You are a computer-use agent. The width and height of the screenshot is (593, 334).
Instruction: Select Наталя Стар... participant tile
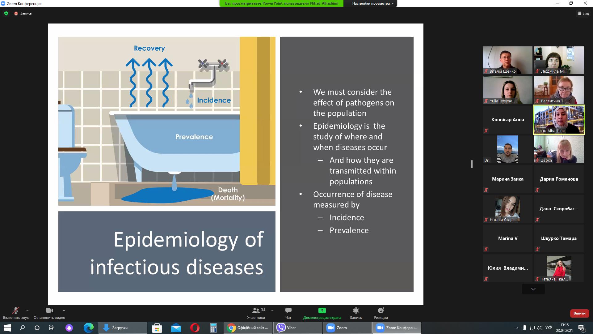click(508, 209)
